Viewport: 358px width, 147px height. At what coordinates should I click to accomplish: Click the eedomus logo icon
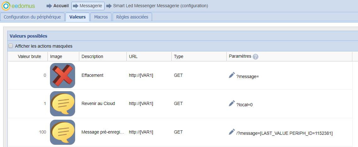6,6
